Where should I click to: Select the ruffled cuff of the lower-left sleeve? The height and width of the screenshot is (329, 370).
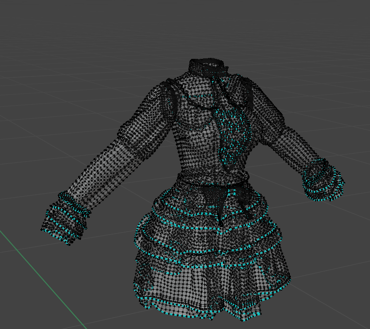click(x=66, y=218)
